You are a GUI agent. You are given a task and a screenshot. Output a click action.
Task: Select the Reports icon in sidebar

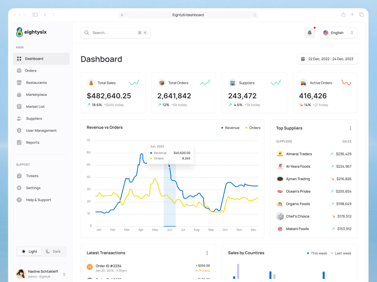point(19,143)
